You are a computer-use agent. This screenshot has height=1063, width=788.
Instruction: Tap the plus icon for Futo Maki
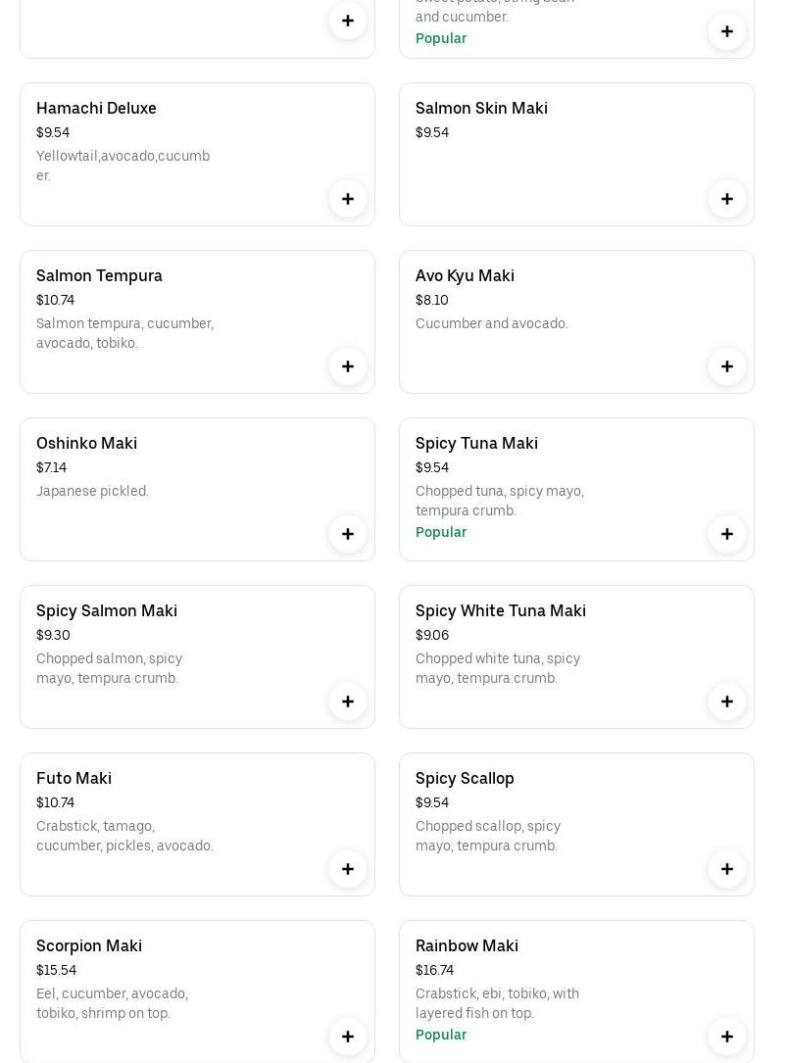(x=348, y=869)
